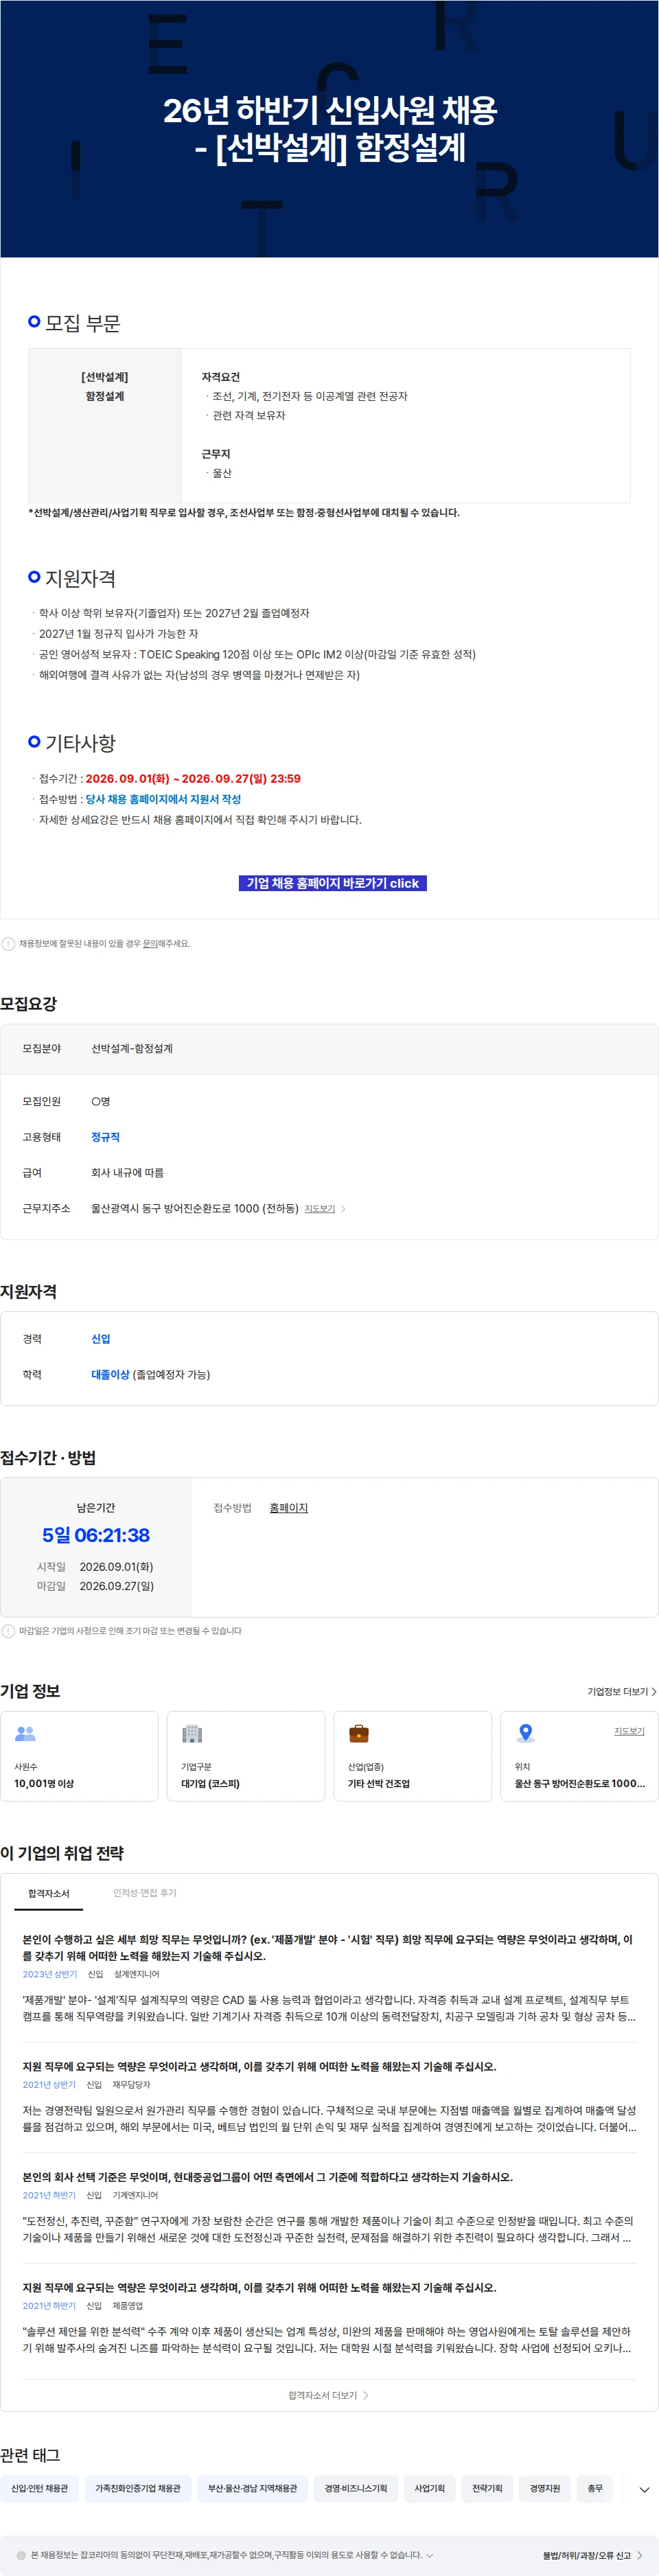Click the map pin icon in 위치 card
This screenshot has height=2576, width=659.
click(x=525, y=1734)
